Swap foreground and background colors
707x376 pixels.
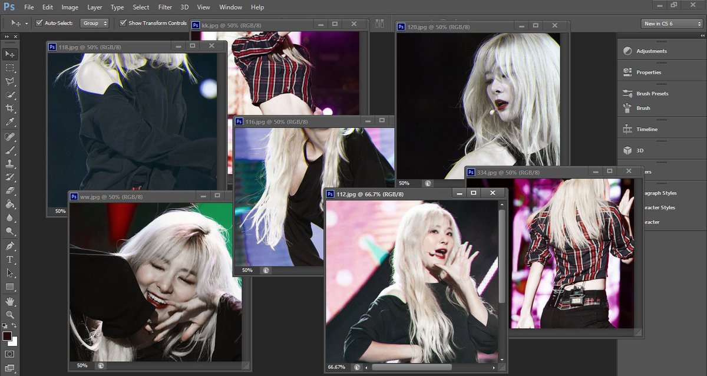click(x=15, y=326)
